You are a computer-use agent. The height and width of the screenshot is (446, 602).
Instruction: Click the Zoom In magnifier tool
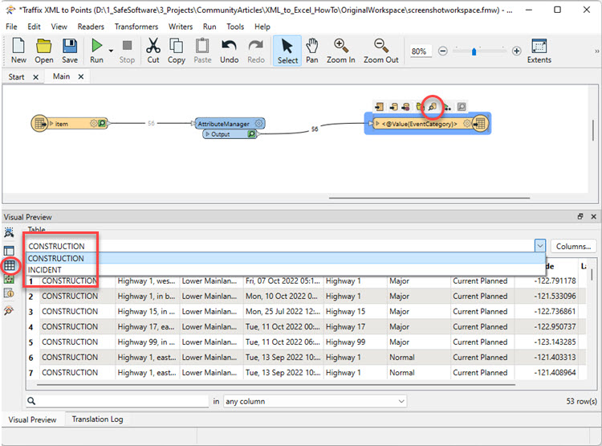[340, 51]
